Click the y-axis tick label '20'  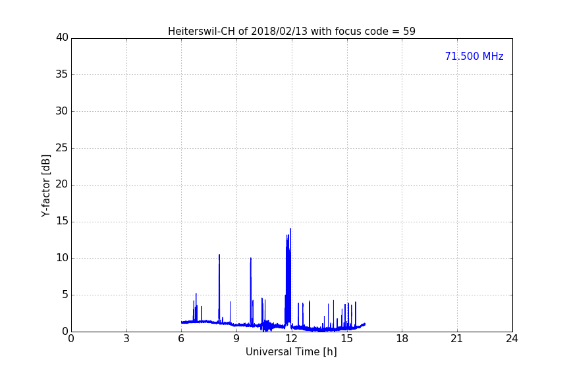[62, 184]
